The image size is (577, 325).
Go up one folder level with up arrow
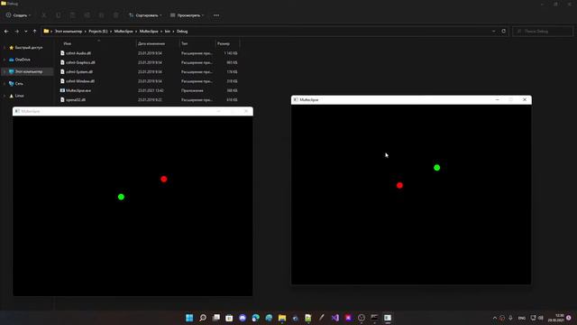pyautogui.click(x=34, y=32)
